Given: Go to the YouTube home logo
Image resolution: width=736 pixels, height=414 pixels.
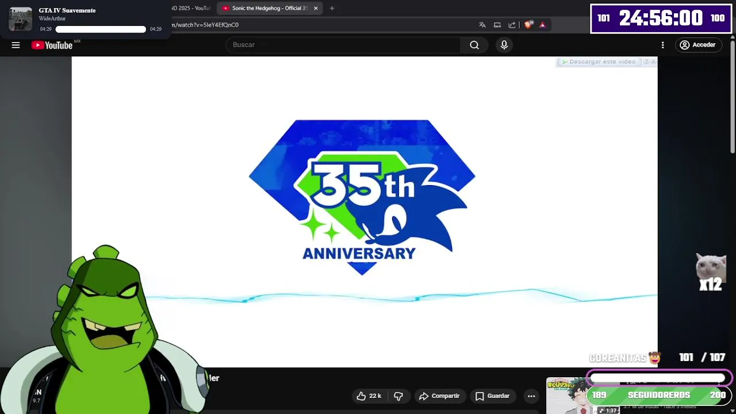Looking at the screenshot, I should click(x=52, y=45).
